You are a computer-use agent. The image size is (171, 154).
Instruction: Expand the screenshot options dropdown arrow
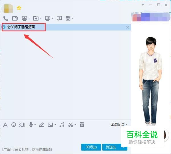75,125
